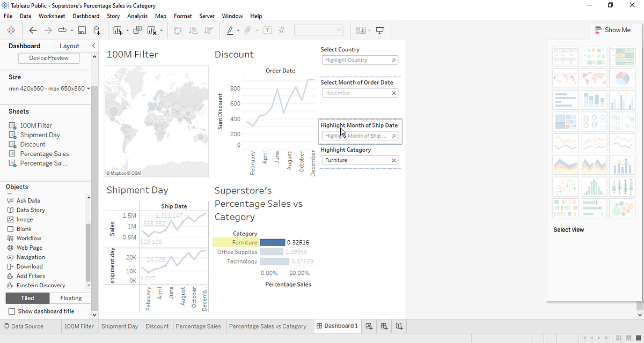Click the Duplicate sheet toolbar icon

click(x=137, y=31)
